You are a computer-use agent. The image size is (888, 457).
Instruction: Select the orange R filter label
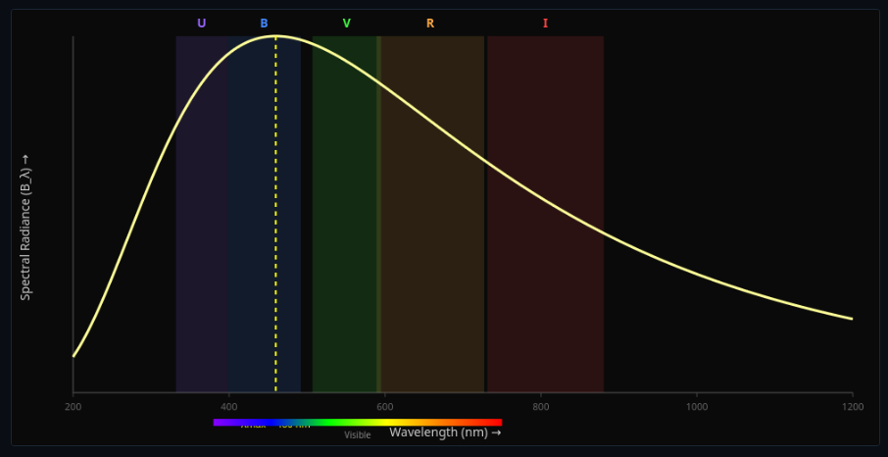click(x=429, y=24)
